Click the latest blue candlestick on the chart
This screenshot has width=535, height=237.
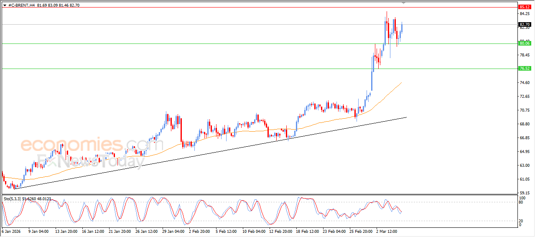(402, 28)
